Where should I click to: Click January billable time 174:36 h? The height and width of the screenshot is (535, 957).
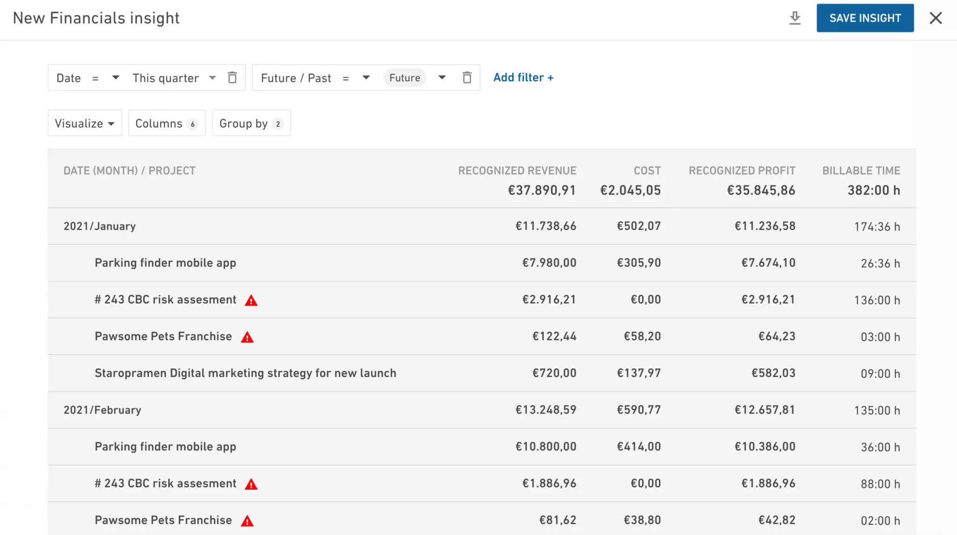click(x=877, y=227)
